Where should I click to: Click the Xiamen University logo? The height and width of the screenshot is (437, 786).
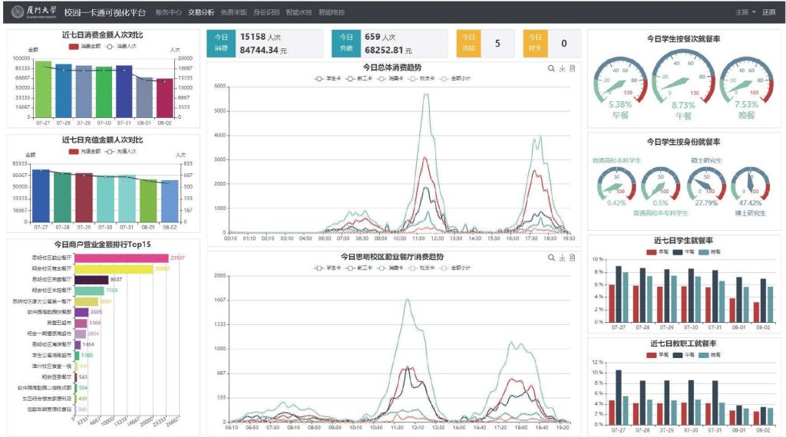point(34,12)
